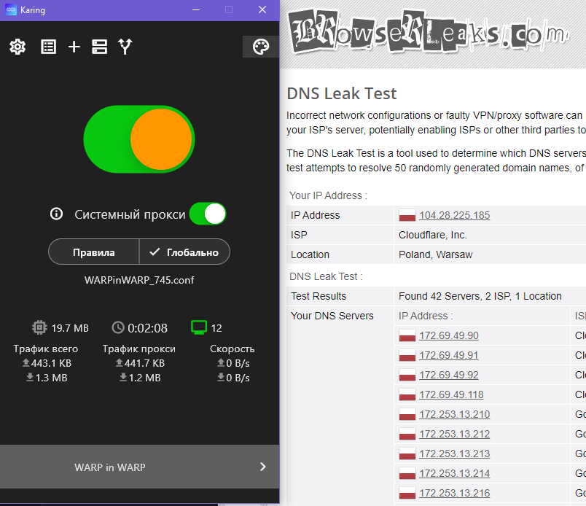This screenshot has height=506, width=586.
Task: Open connections monitor icon showing 12
Action: point(199,327)
